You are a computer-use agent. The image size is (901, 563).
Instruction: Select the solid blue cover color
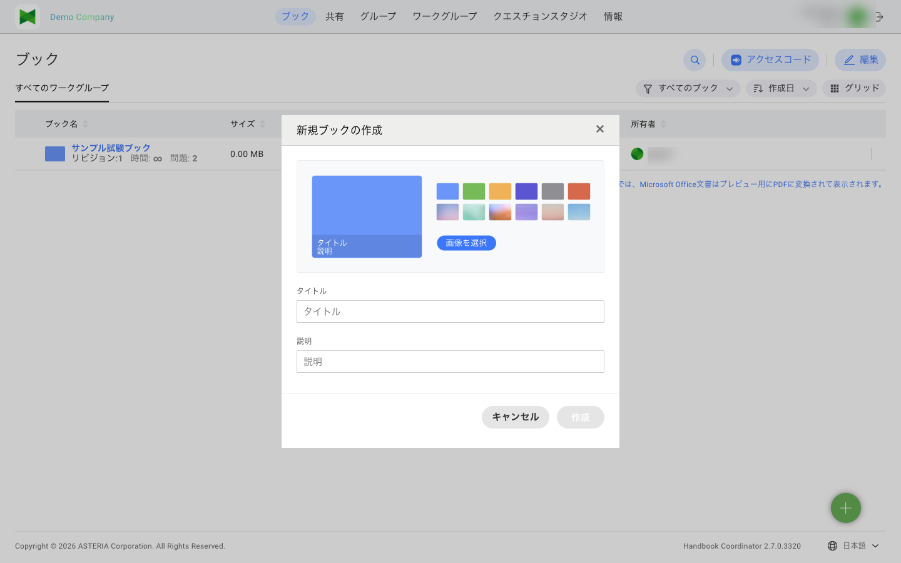click(x=447, y=191)
